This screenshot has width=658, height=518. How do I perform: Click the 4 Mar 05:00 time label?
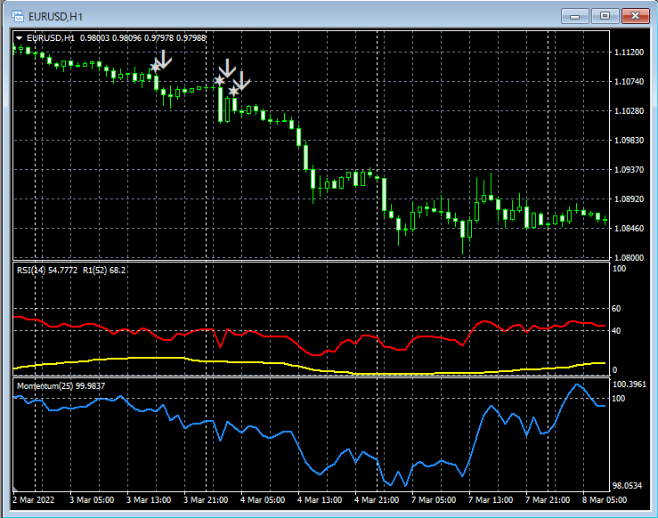click(263, 500)
